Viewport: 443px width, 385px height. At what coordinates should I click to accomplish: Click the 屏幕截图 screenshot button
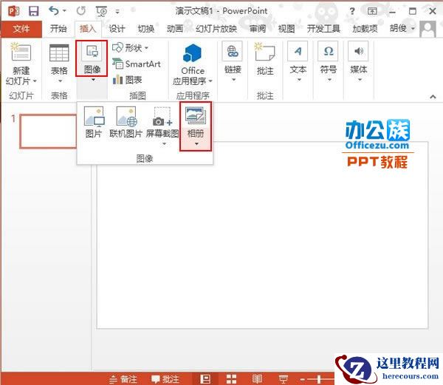coord(162,126)
